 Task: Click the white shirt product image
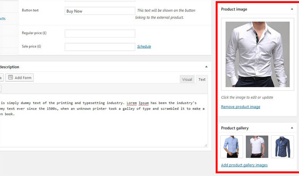(257, 54)
